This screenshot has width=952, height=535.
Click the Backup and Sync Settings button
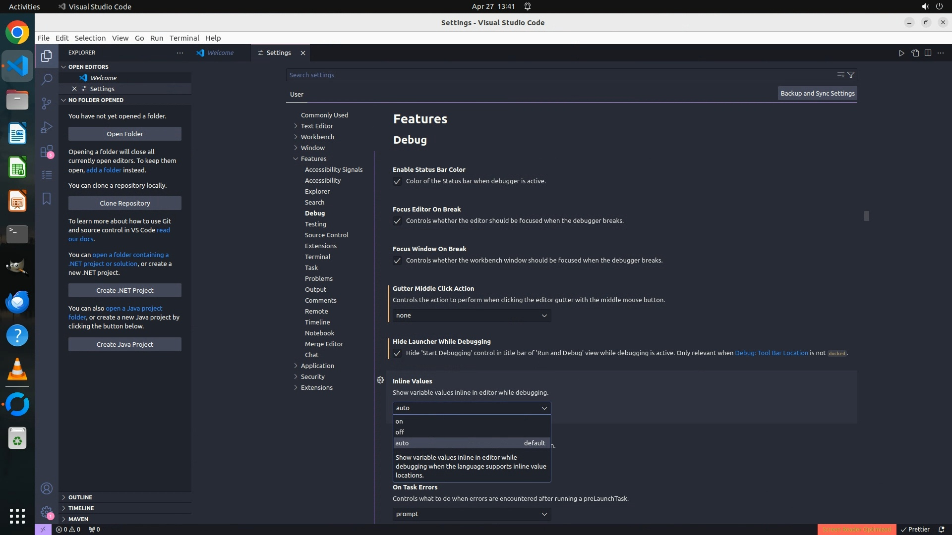tap(817, 93)
